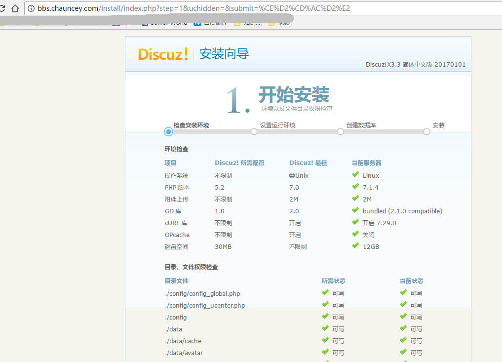The image size is (502, 362).
Task: Click the step label 创建数据库
Action: (361, 125)
